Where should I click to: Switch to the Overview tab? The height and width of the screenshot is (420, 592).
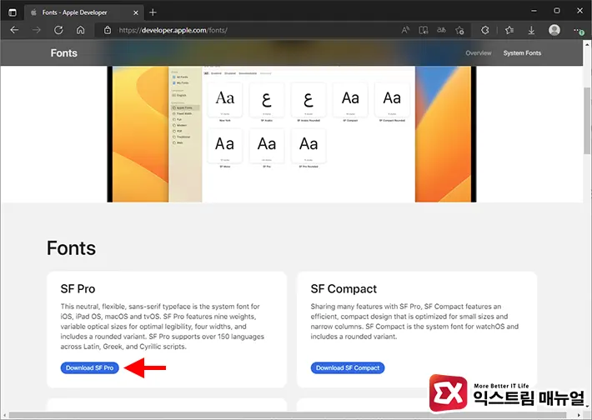pos(478,53)
